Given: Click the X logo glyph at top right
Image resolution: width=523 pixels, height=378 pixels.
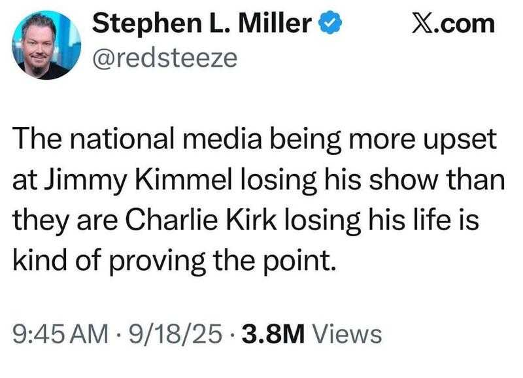Looking at the screenshot, I should pos(420,24).
